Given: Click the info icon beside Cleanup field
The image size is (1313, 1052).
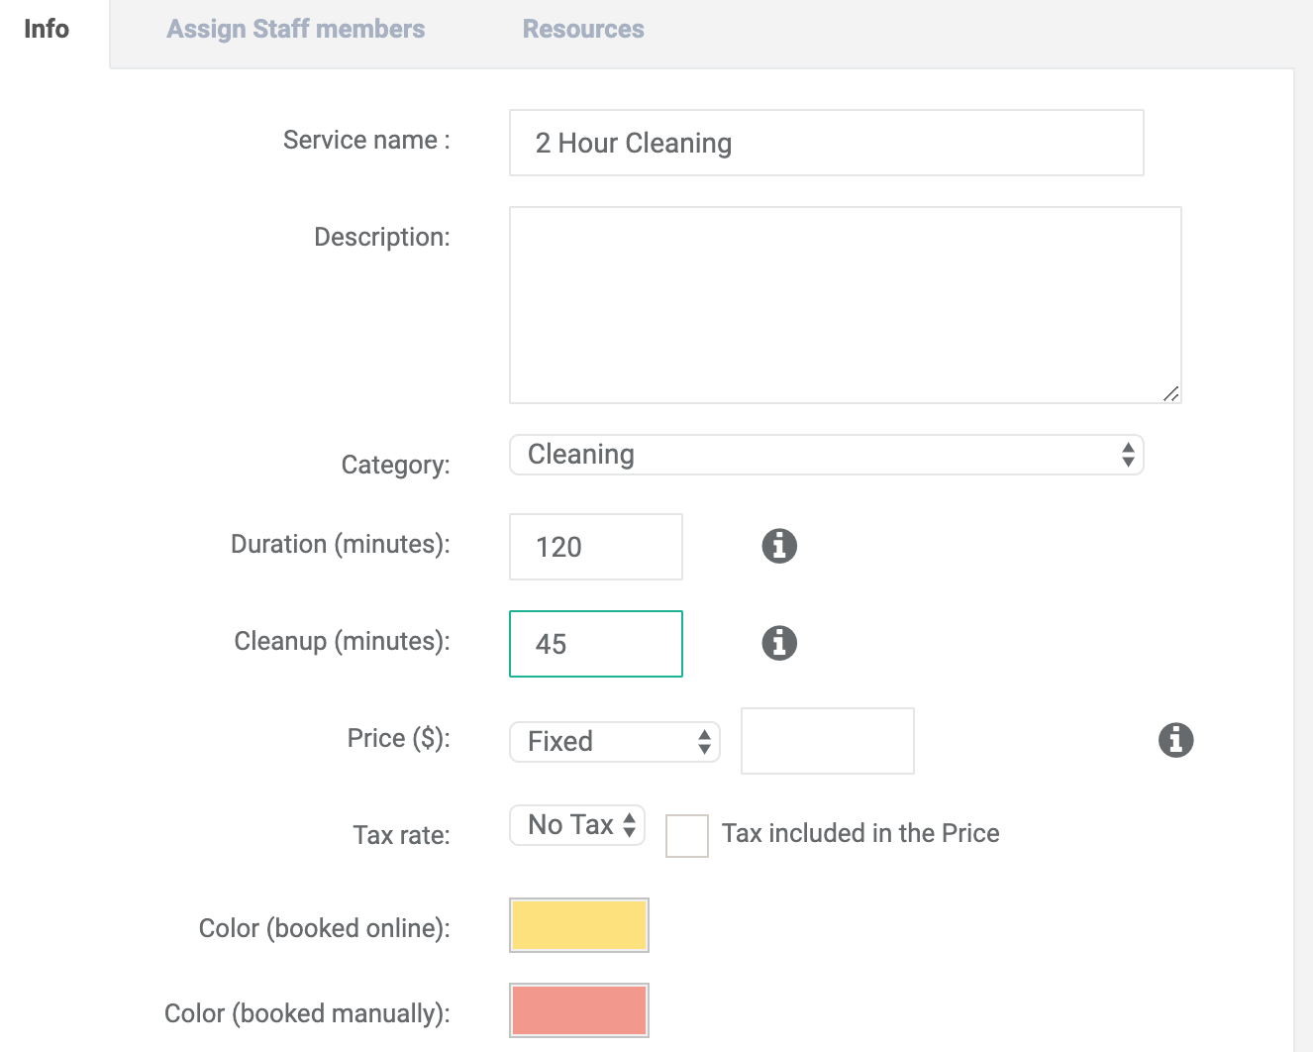Looking at the screenshot, I should (x=779, y=643).
